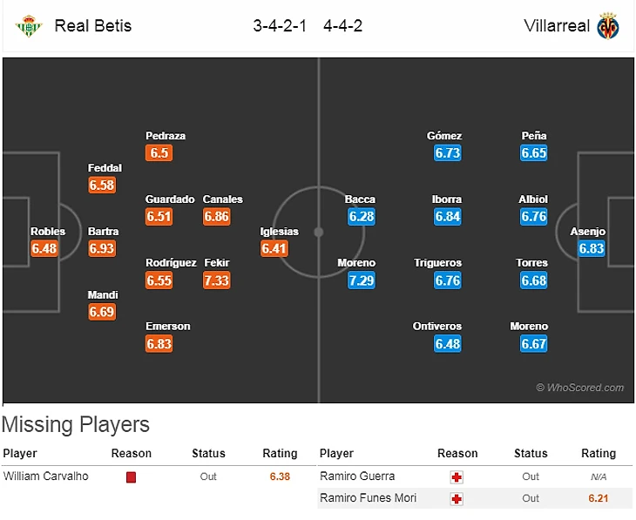Select the 4-4-2 formation label
Screen dimensions: 636x520
pos(342,25)
